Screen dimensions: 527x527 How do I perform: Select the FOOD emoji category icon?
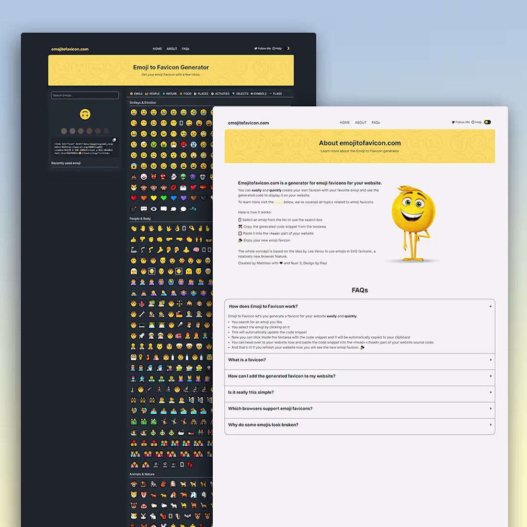click(x=182, y=94)
